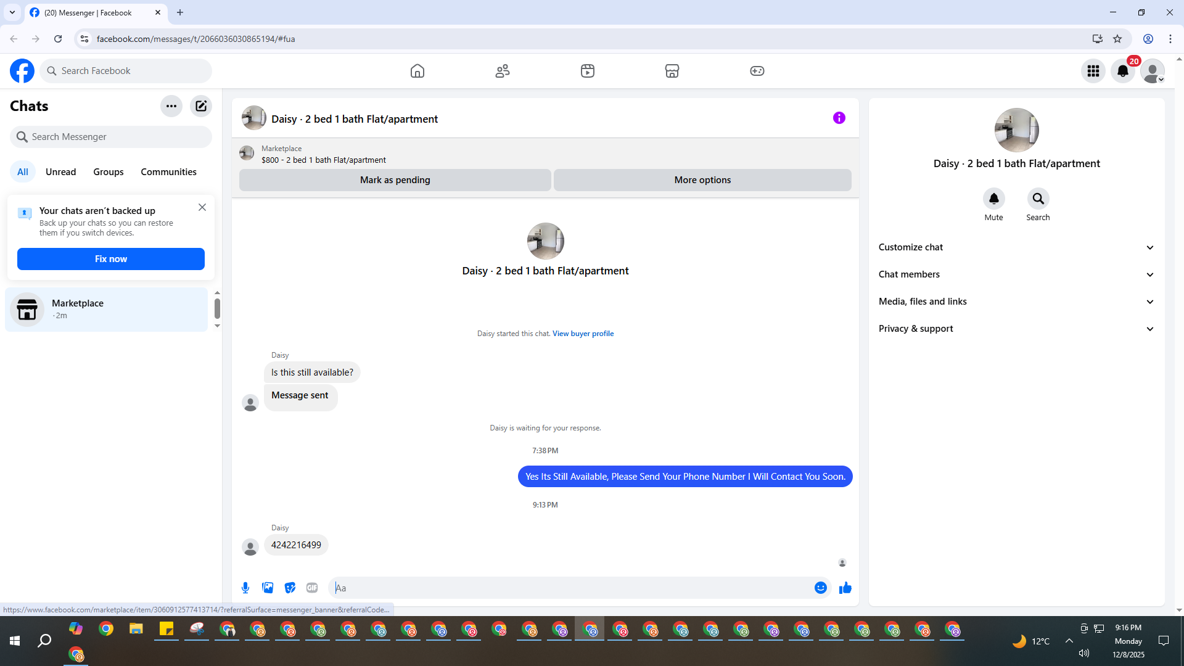Click the Aa message input box

tap(570, 588)
